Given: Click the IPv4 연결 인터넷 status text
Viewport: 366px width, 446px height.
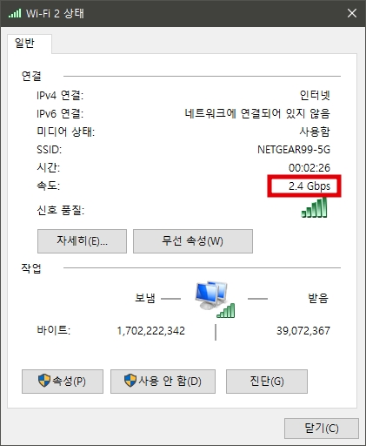Looking at the screenshot, I should (x=315, y=95).
